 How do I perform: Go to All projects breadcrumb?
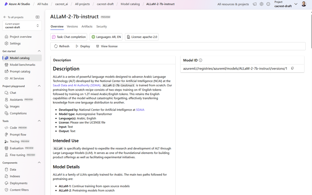coord(82,4)
